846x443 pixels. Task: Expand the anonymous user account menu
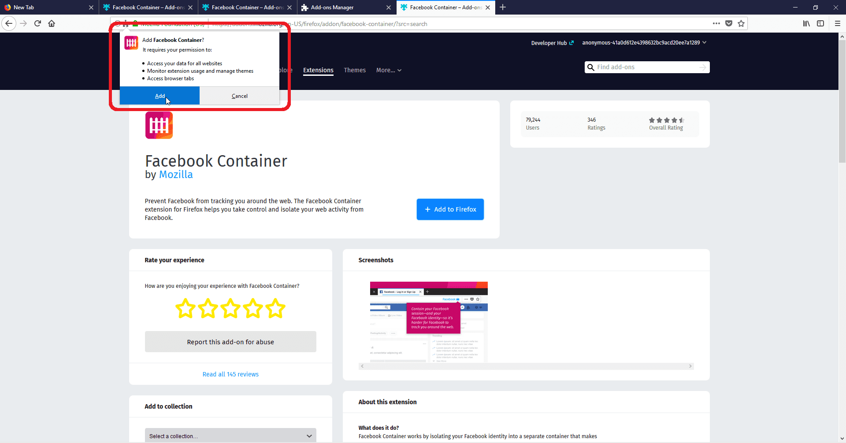click(x=644, y=43)
